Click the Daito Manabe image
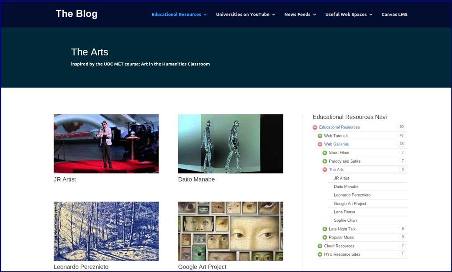 tap(230, 143)
